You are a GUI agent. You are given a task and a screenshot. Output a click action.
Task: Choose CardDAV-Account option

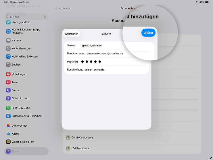pos(82,138)
